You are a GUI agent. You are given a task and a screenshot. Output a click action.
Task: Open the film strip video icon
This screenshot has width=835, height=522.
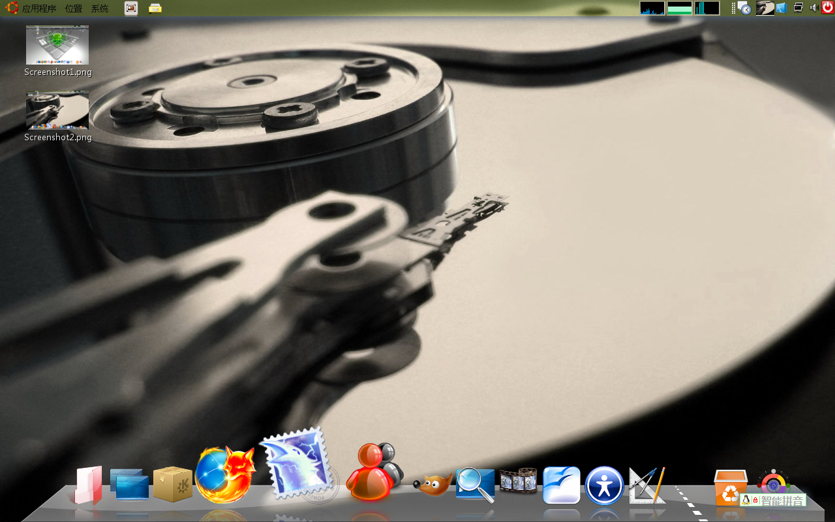518,480
